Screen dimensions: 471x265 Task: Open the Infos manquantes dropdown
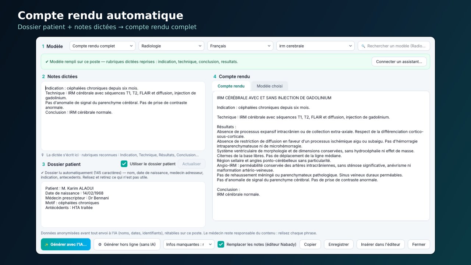[189, 244]
